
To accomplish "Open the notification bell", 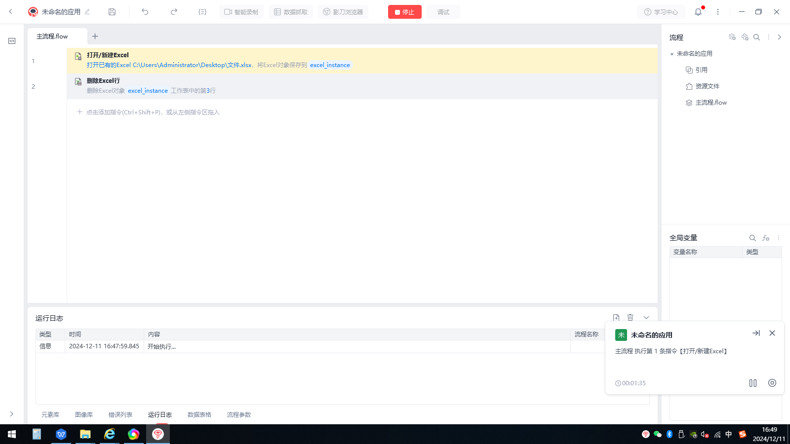I will tap(698, 12).
